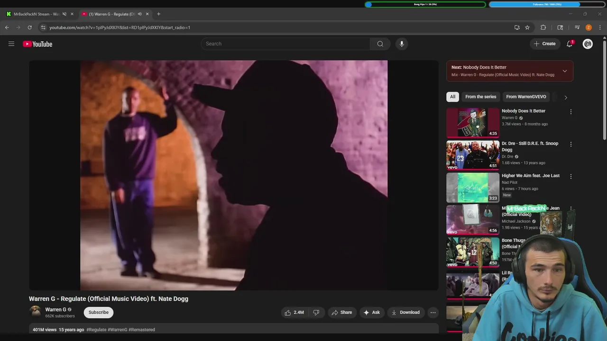Mute the Warren G Regulate tab
The height and width of the screenshot is (341, 607).
(139, 14)
